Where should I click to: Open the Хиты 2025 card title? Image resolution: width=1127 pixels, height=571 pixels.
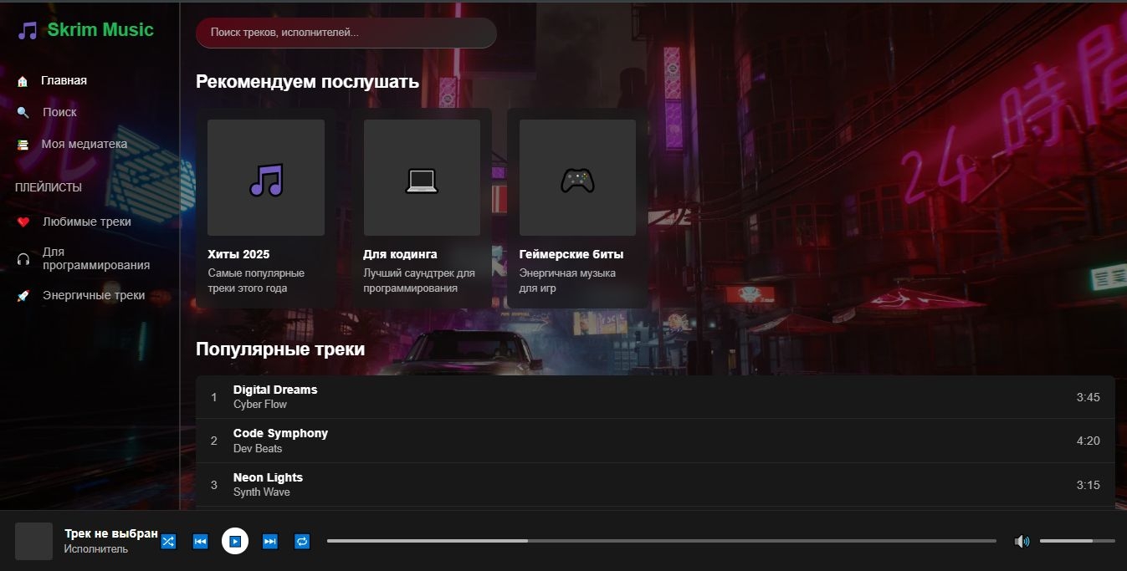(238, 254)
